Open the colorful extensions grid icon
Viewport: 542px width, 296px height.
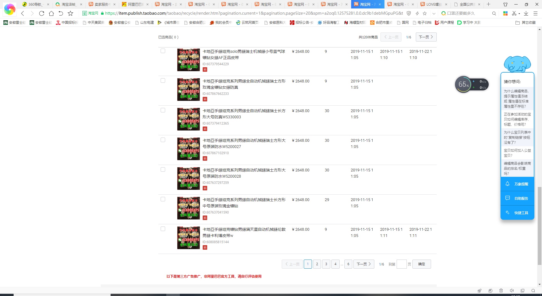[x=505, y=13]
